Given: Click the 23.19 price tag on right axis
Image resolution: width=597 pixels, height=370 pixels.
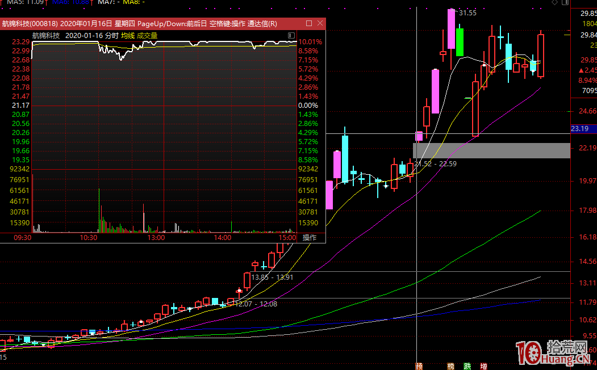Looking at the screenshot, I should coord(580,129).
